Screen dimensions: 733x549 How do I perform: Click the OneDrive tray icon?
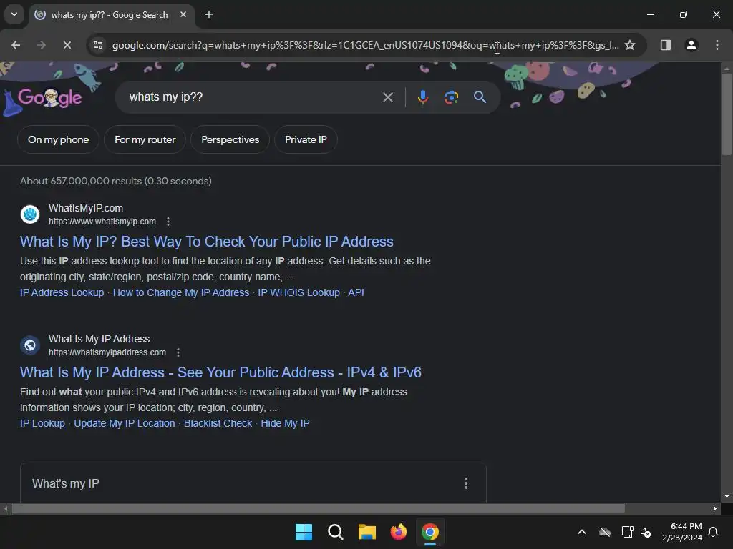[605, 532]
